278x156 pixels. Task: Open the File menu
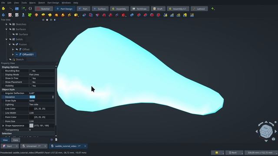[x=3, y=3]
